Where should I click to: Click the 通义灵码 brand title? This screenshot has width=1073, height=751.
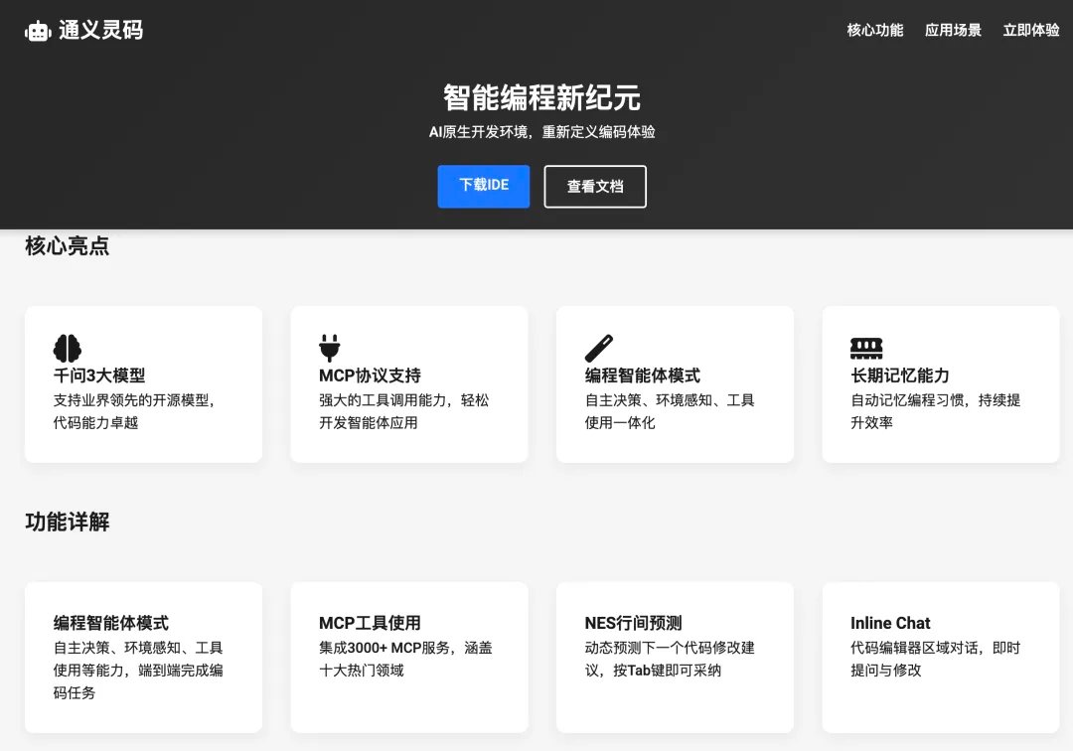coord(100,31)
